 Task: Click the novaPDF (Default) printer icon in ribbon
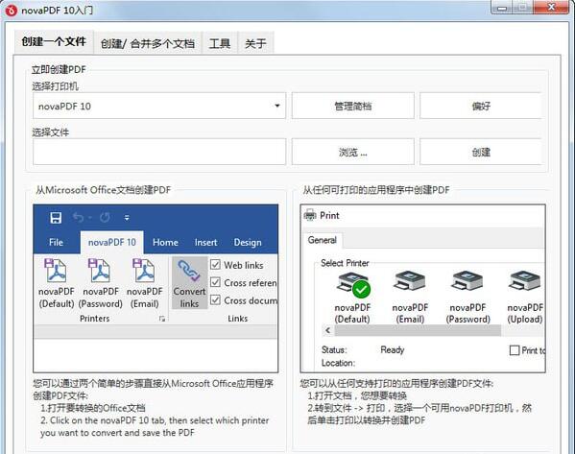coord(56,271)
